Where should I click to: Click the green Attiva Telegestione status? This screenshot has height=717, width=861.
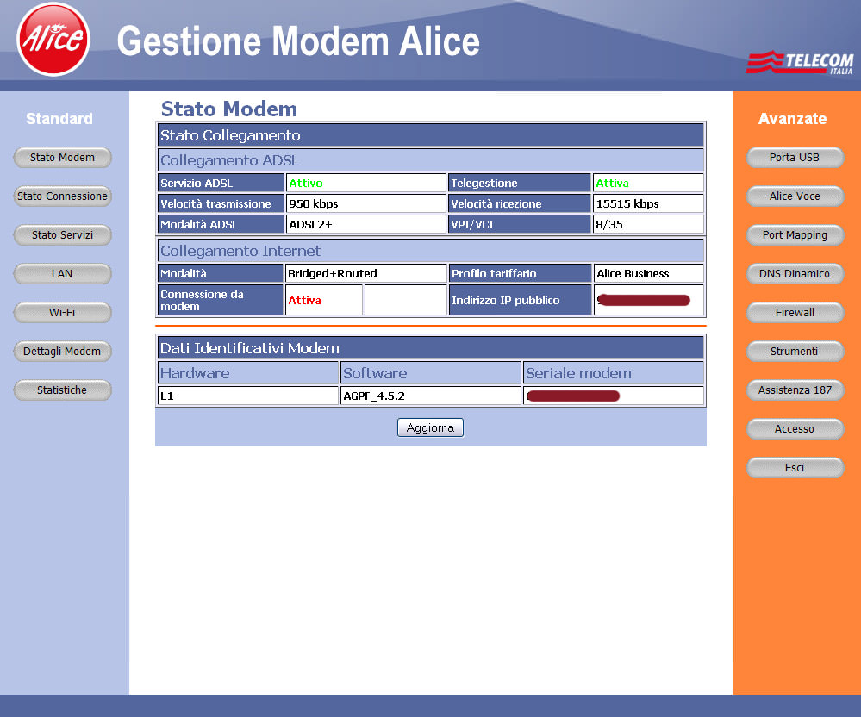coord(613,184)
